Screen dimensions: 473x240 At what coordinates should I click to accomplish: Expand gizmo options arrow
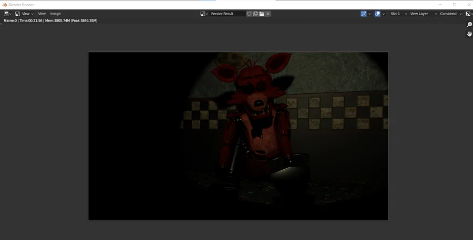(x=369, y=14)
